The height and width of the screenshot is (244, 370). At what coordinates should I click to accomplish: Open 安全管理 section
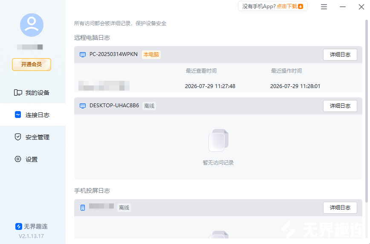pos(33,137)
